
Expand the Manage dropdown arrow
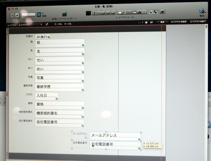[x=205, y=13]
